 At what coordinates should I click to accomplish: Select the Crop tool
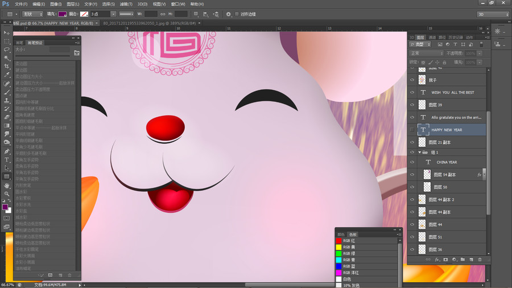tap(6, 66)
